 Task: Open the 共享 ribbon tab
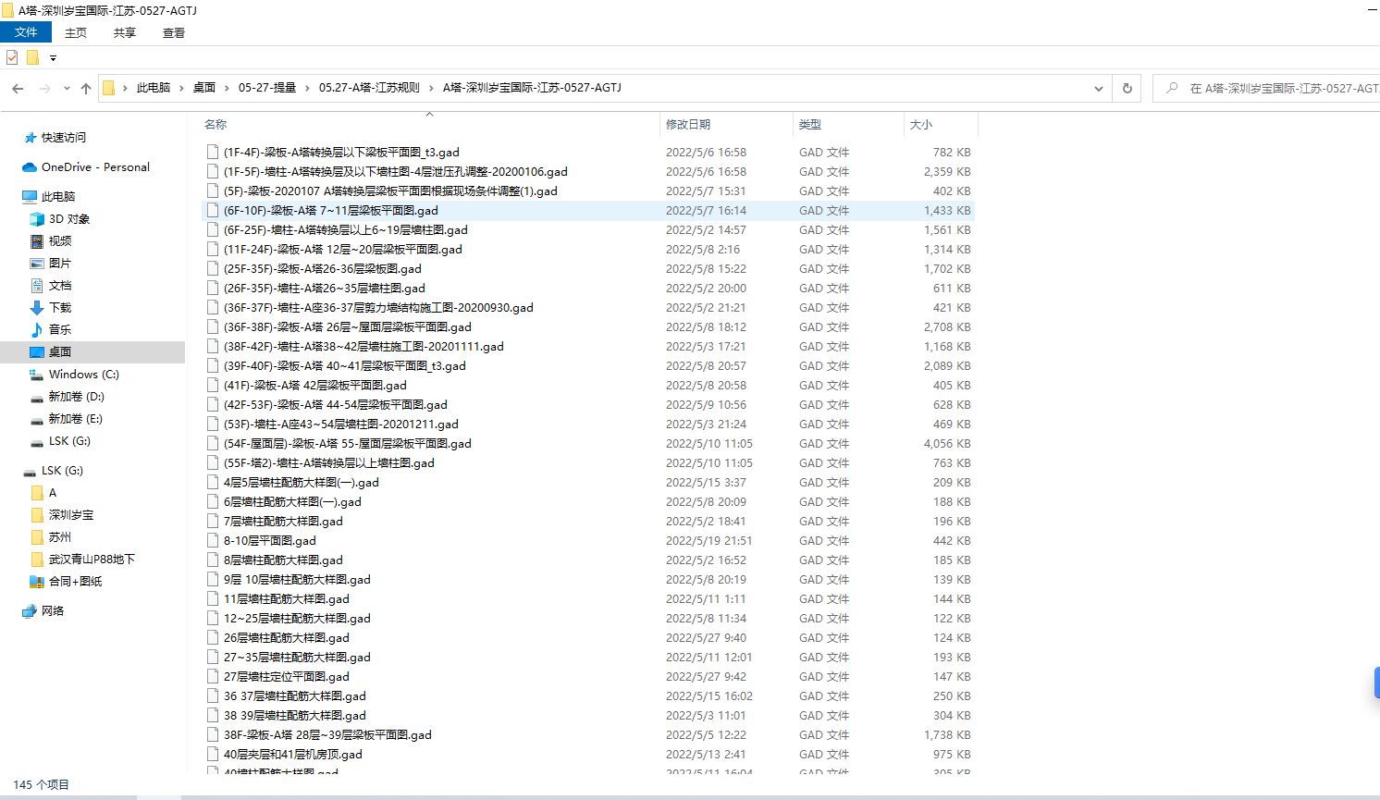tap(125, 32)
